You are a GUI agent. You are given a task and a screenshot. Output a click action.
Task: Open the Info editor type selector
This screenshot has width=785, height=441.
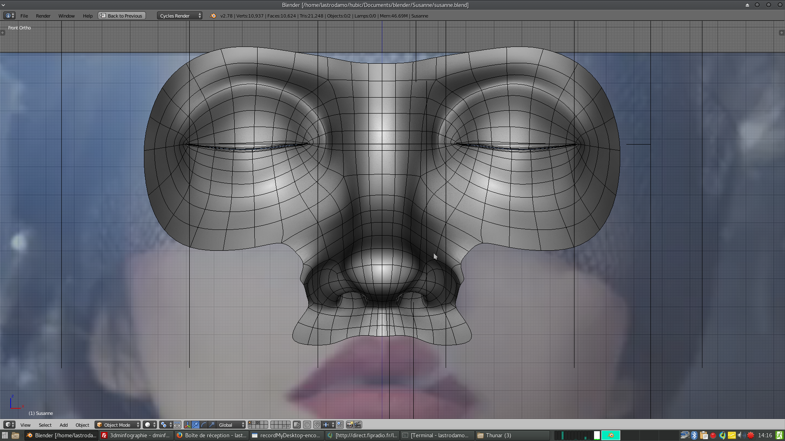[x=9, y=16]
